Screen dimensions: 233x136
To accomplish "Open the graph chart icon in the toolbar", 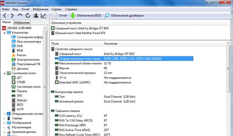I will (43, 16).
